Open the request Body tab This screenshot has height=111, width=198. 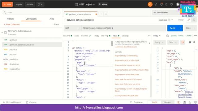click(97, 36)
